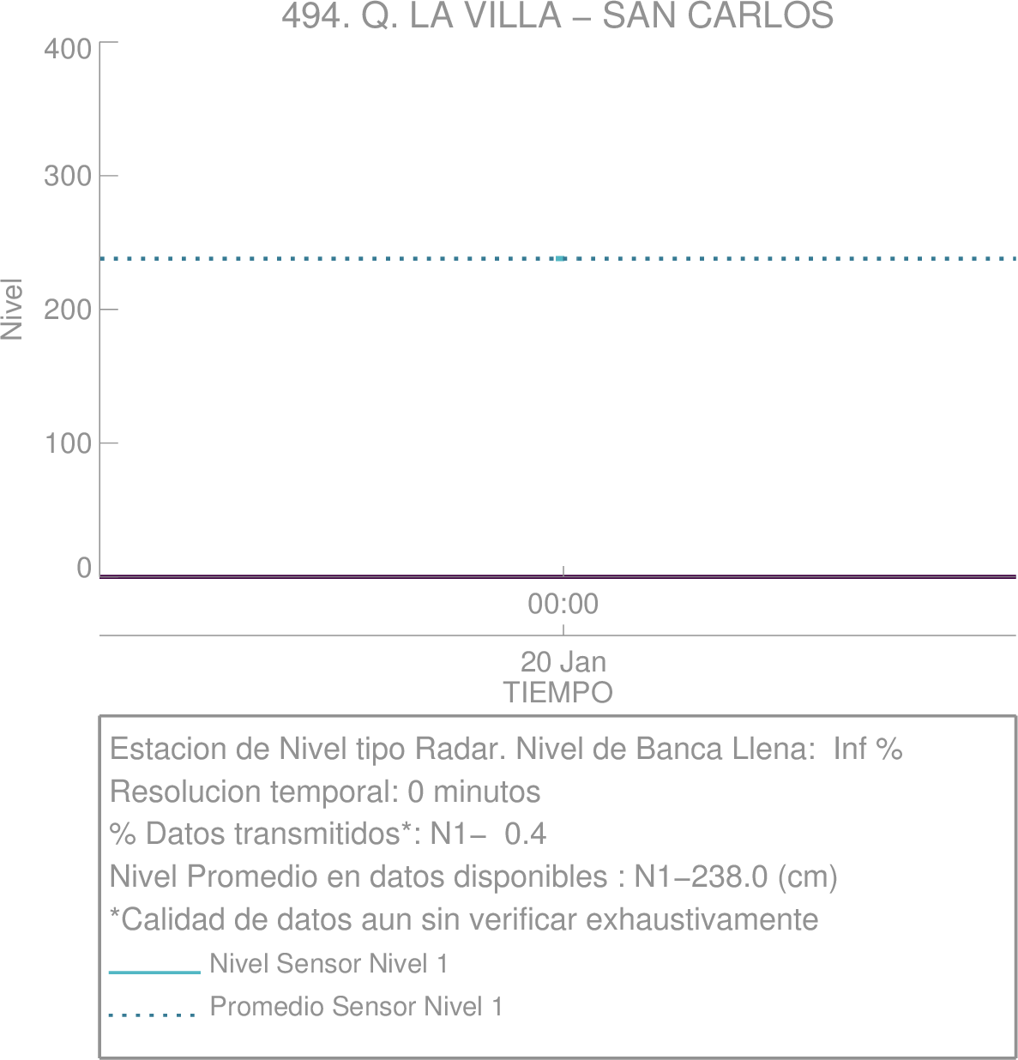Click the Nivel y-axis label

(12, 309)
